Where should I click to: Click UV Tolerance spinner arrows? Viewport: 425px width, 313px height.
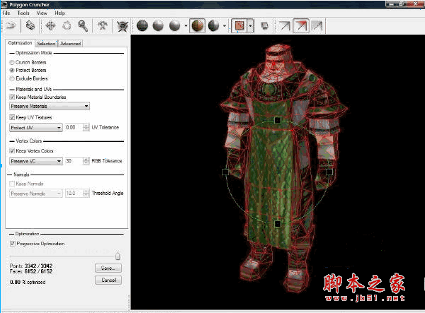click(86, 127)
